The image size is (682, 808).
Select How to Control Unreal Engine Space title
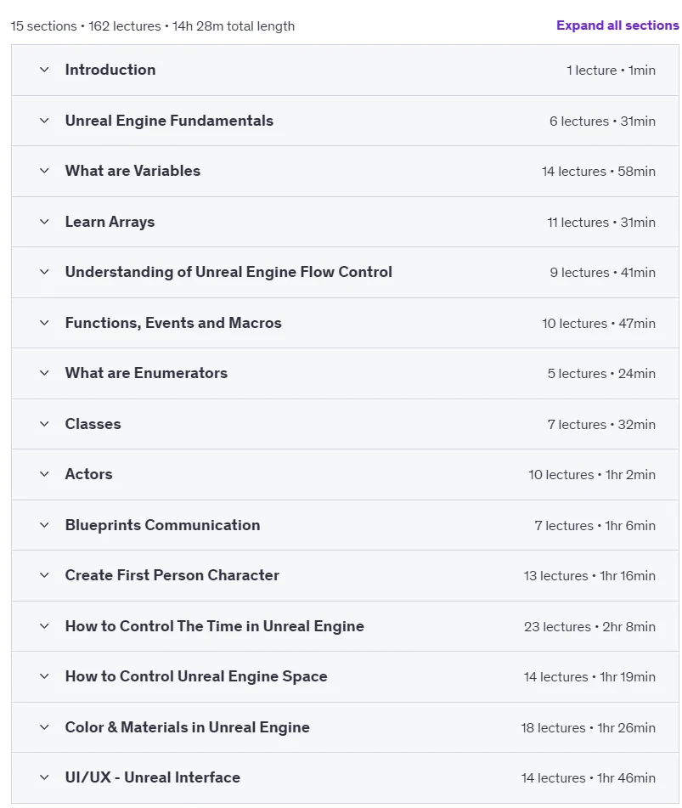pyautogui.click(x=195, y=676)
